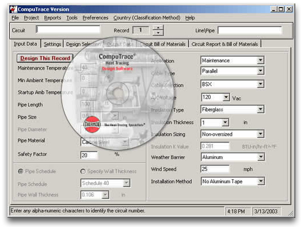Minimize the CompuTrace window

273,9
